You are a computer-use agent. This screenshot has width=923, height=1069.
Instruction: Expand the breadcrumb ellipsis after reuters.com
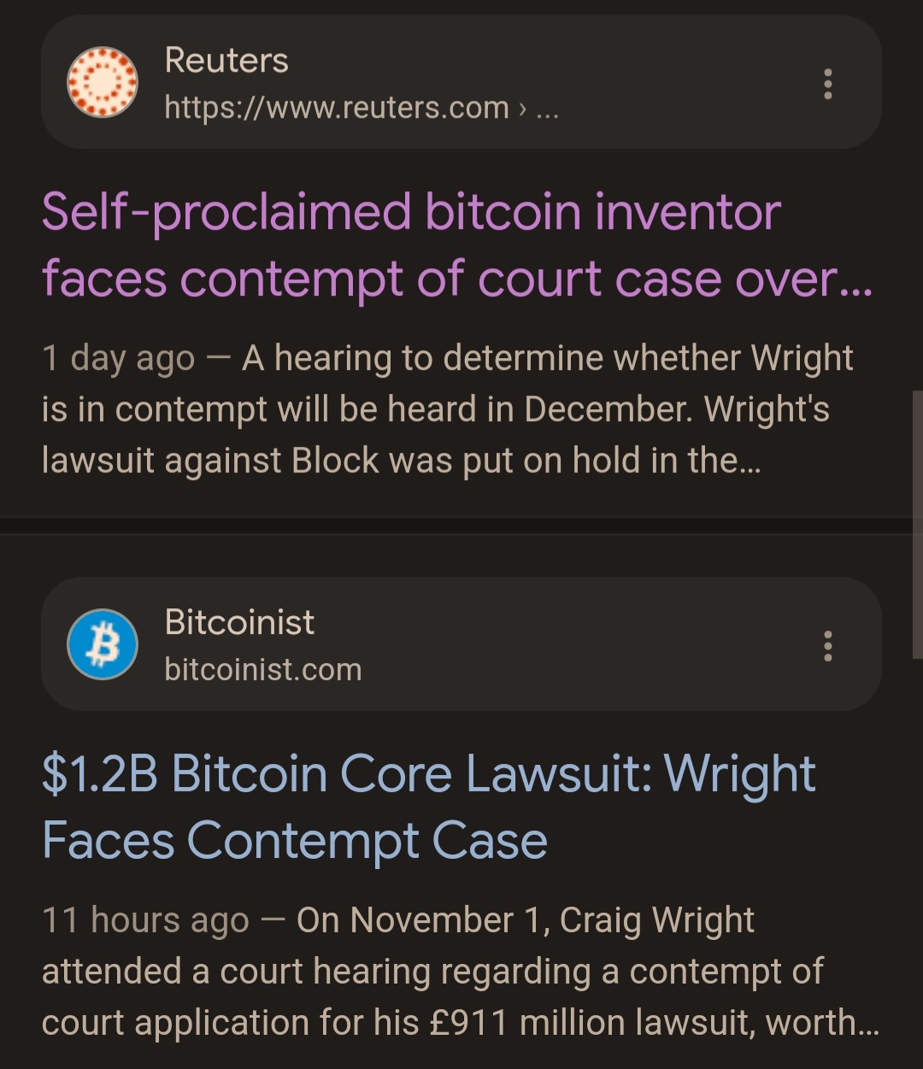(x=547, y=109)
